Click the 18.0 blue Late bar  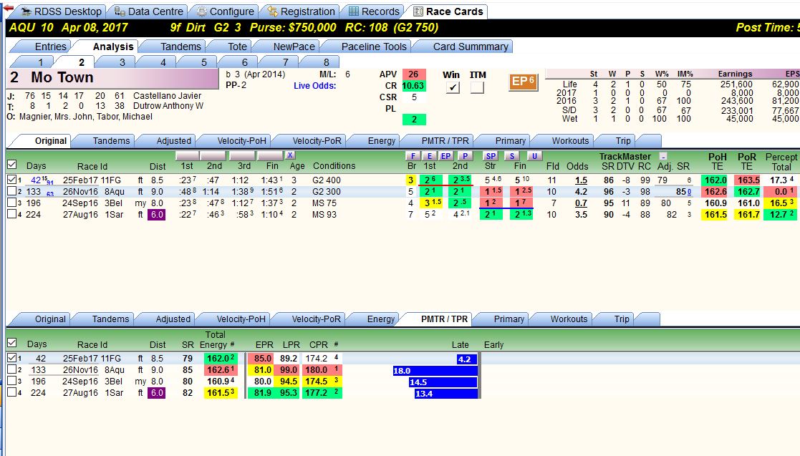(x=435, y=371)
